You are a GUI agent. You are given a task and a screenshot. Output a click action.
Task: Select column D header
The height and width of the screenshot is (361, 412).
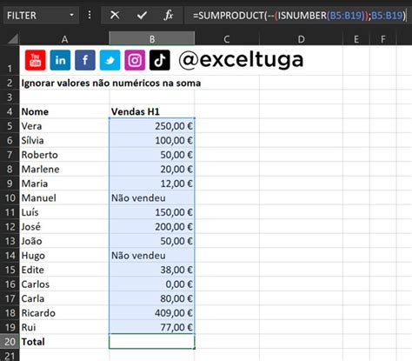[301, 39]
